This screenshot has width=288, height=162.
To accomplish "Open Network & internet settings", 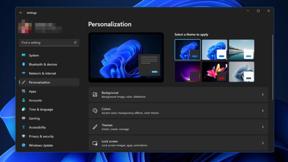I will click(x=49, y=73).
